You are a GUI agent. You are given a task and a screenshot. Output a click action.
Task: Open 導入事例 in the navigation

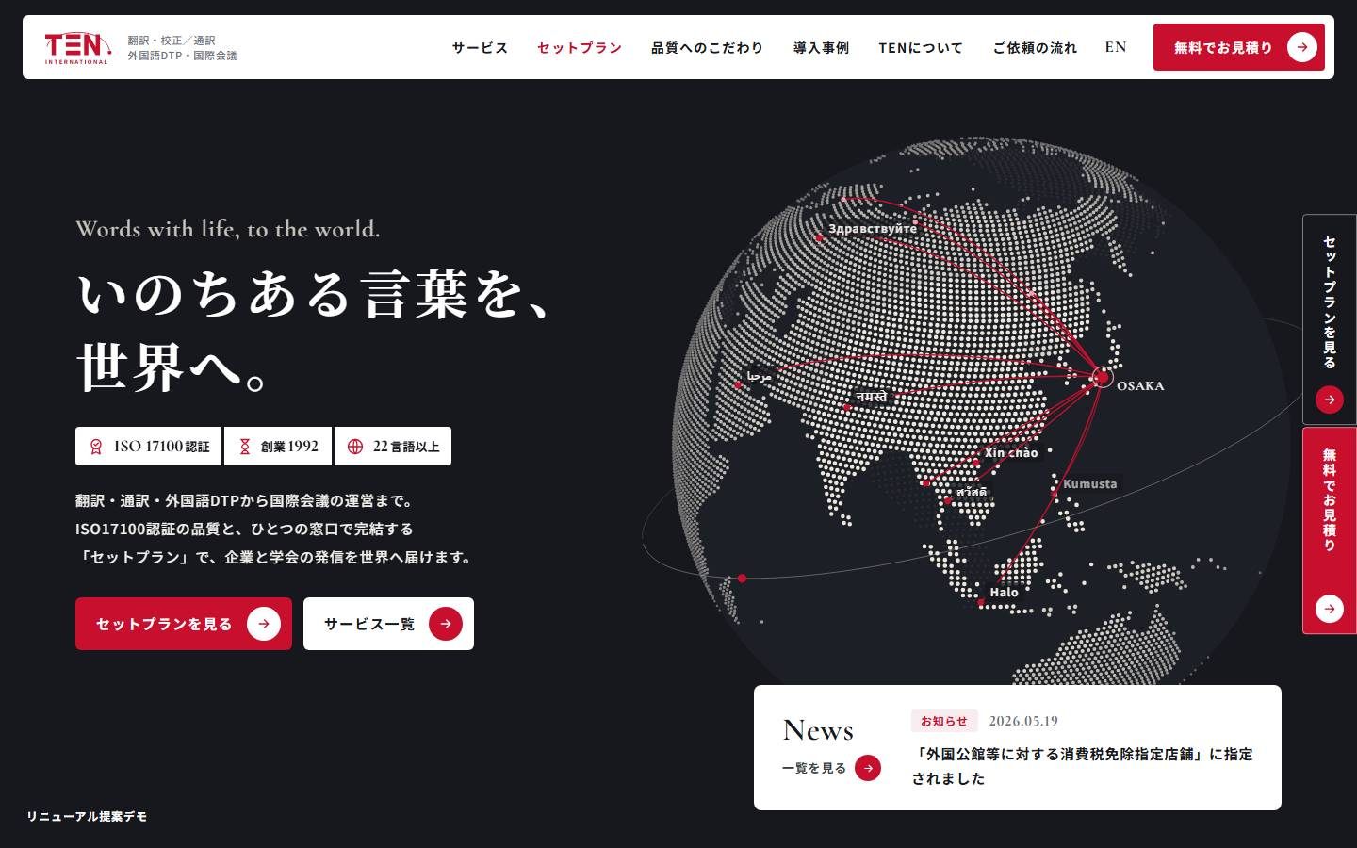[x=822, y=48]
